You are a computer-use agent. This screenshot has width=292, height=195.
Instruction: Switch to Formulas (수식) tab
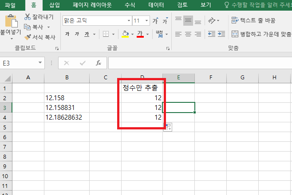coord(130,5)
